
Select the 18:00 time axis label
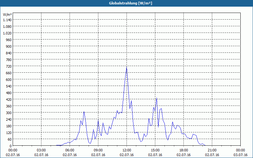pyautogui.click(x=184, y=150)
